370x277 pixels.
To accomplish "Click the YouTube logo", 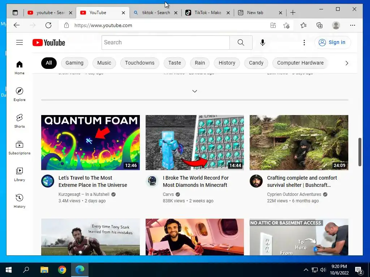I will point(49,43).
